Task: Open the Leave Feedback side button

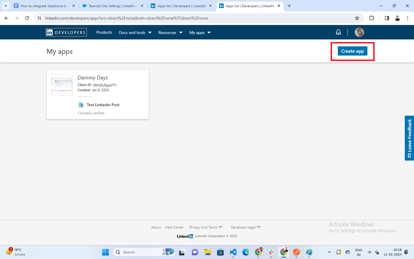Action: pos(409,138)
